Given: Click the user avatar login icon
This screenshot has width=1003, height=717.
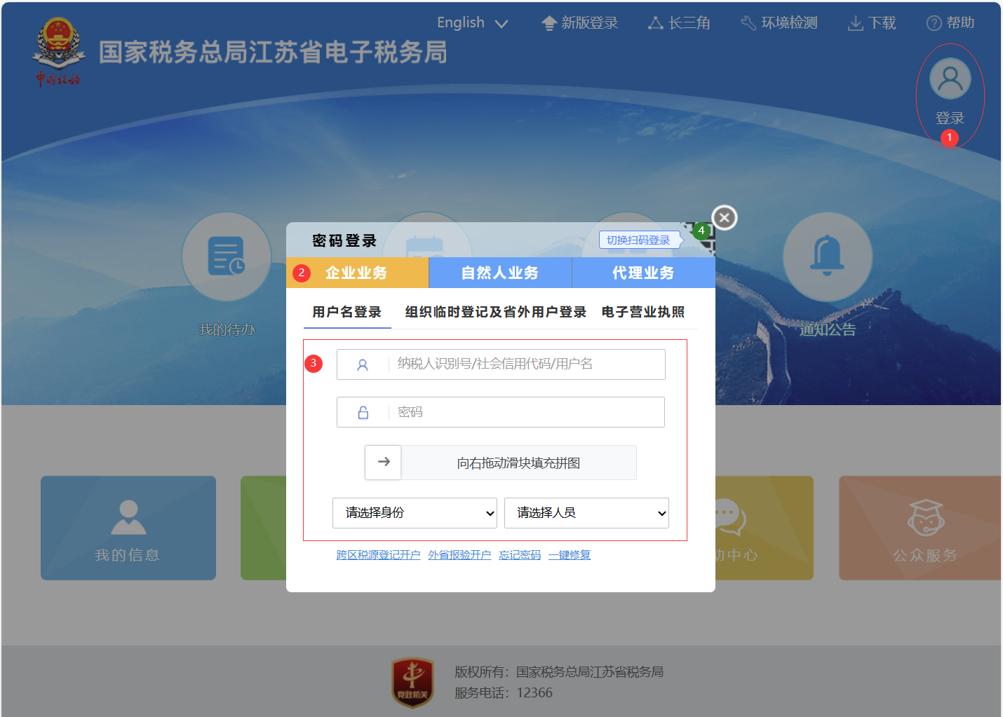Looking at the screenshot, I should pyautogui.click(x=950, y=78).
